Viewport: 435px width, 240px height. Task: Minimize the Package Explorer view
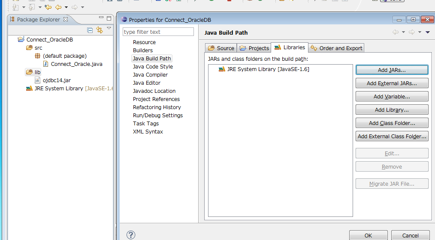pos(101,18)
